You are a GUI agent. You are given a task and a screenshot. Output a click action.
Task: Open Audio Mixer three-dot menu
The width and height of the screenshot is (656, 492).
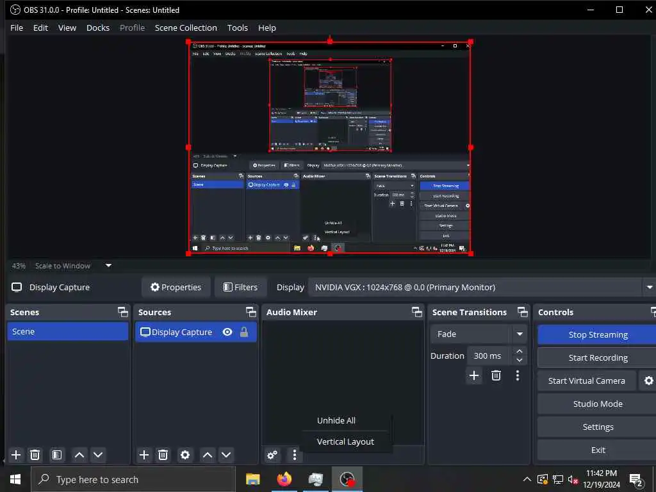pyautogui.click(x=295, y=455)
